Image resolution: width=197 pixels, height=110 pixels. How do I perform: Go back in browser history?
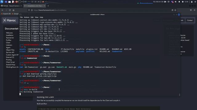[x=2, y=10]
